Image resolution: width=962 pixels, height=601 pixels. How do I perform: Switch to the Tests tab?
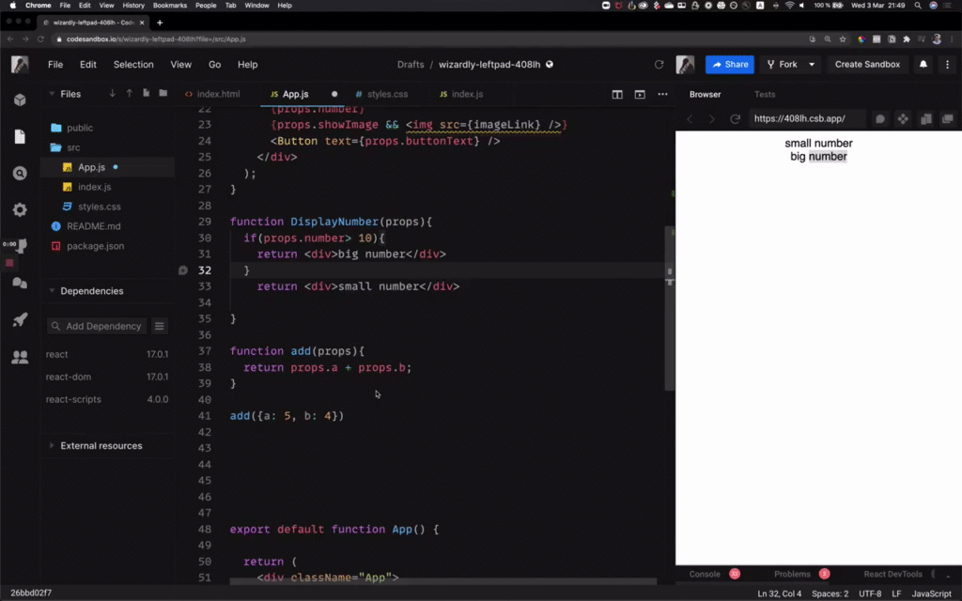coord(765,94)
